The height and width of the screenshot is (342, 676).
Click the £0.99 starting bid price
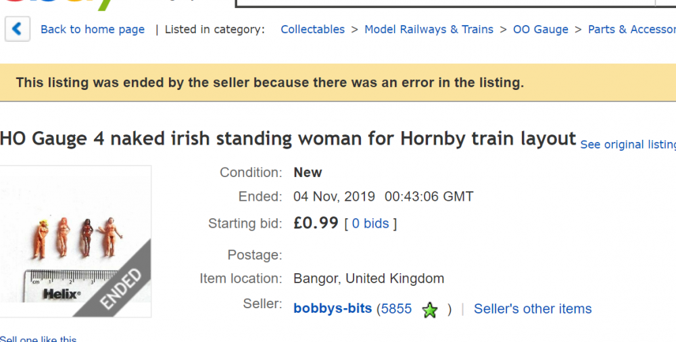tap(316, 223)
